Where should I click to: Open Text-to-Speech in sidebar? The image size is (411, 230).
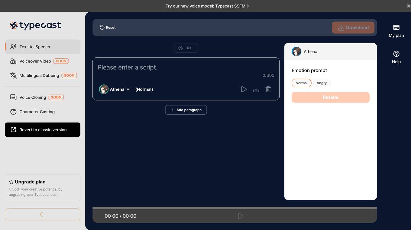pyautogui.click(x=43, y=47)
